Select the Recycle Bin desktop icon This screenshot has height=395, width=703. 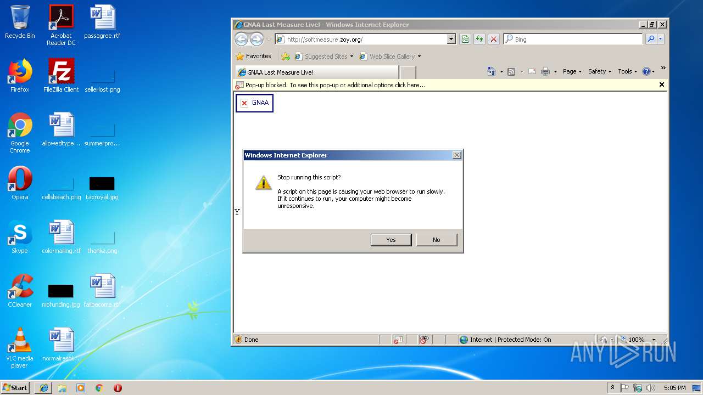20,22
